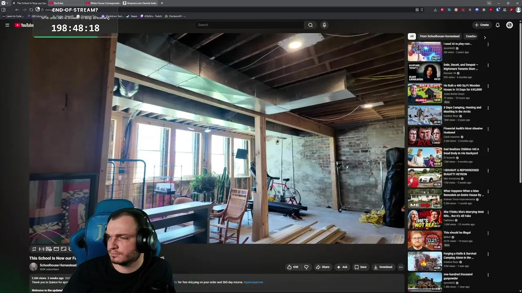Open '3 Days Camping, Hunting and Mushing' thumbnail
The width and height of the screenshot is (522, 293).
click(x=425, y=114)
